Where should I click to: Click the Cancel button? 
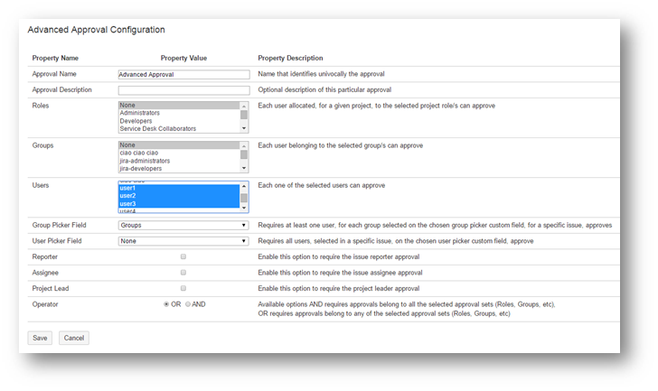(74, 338)
